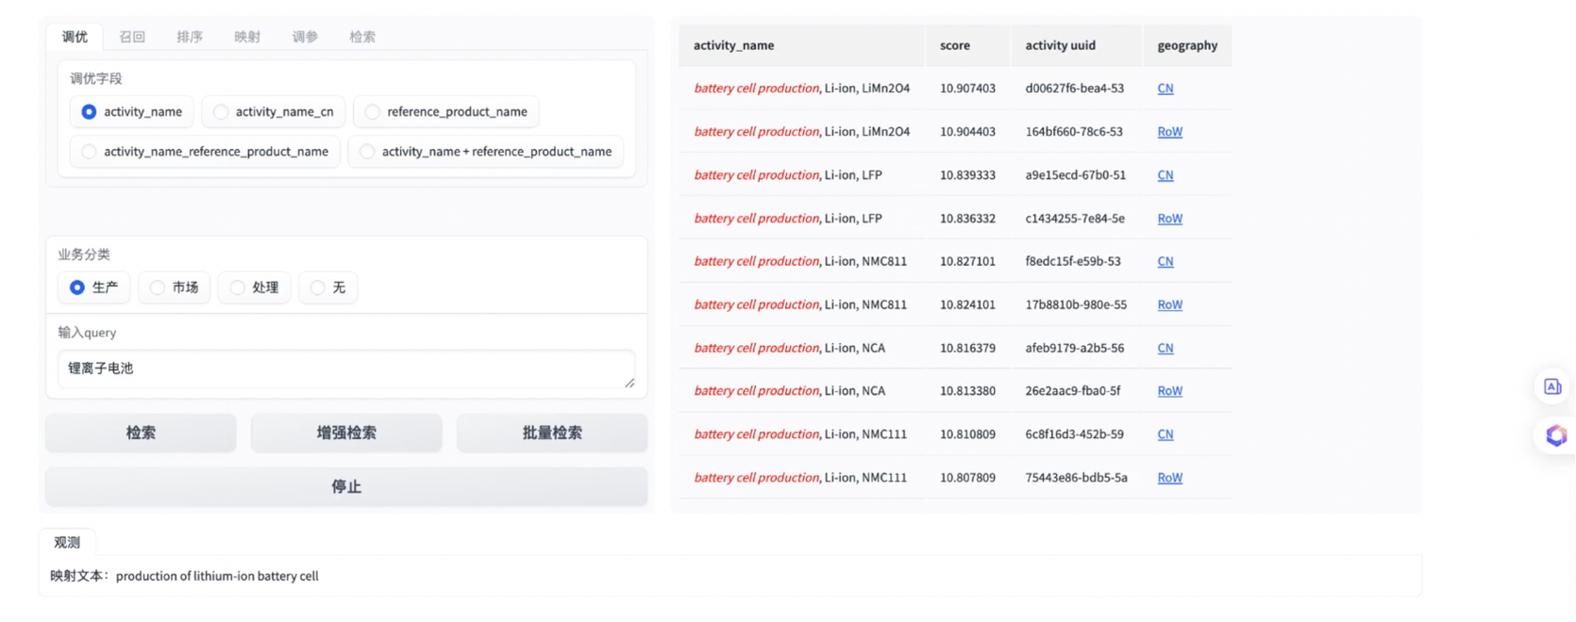Open the CN link in first result row
Image resolution: width=1576 pixels, height=622 pixels.
1165,89
